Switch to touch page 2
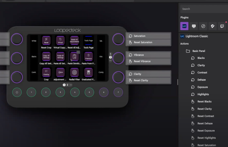228x147 pixels. [67, 85]
